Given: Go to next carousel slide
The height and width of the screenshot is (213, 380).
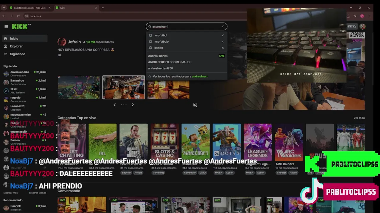Looking at the screenshot, I should [133, 105].
